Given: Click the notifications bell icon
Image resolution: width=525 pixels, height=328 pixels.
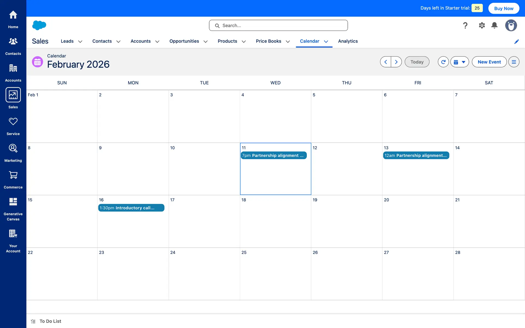Looking at the screenshot, I should pyautogui.click(x=494, y=25).
